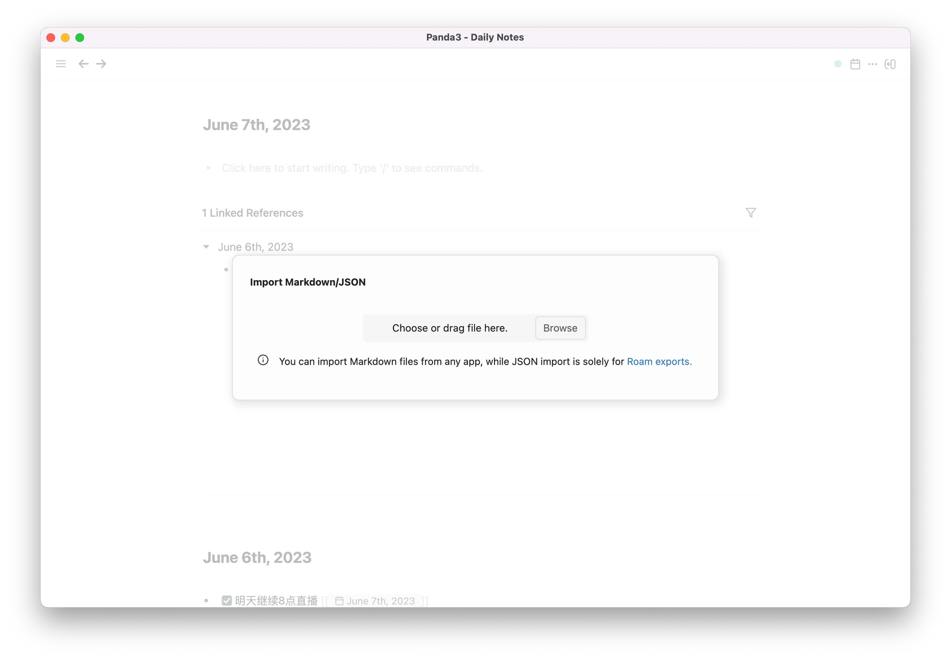
Task: Go forward with the right arrow
Action: (101, 64)
